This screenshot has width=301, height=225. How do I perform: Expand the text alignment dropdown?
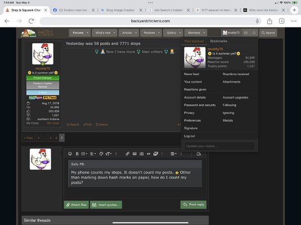coord(93,154)
